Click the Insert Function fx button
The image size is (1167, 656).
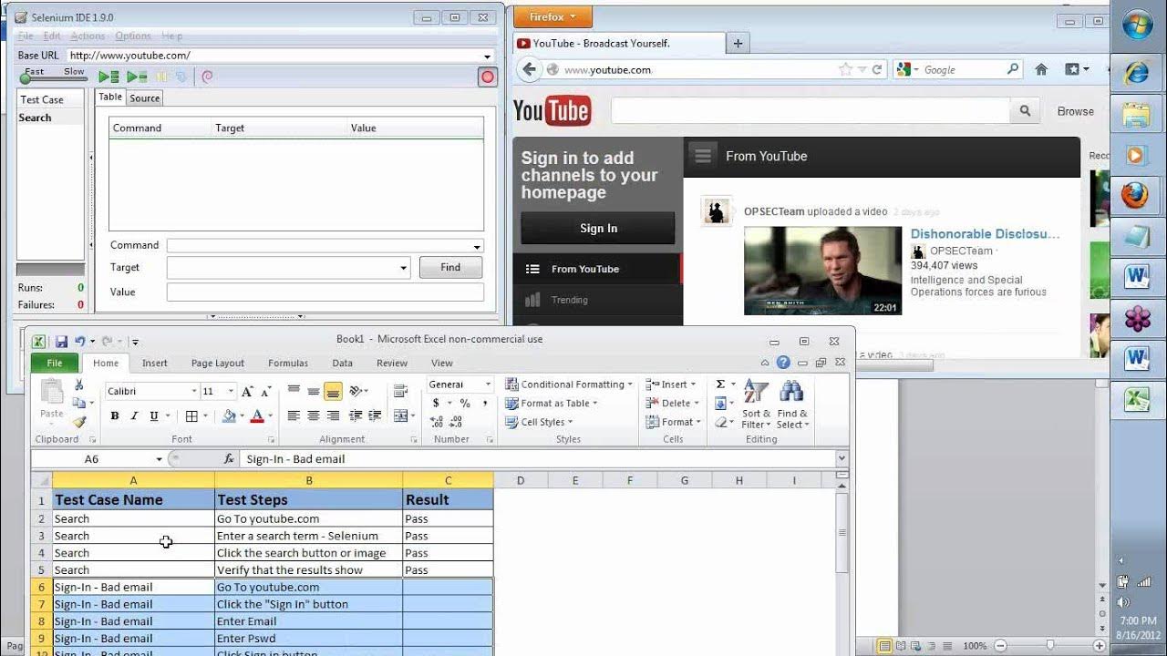[x=230, y=459]
